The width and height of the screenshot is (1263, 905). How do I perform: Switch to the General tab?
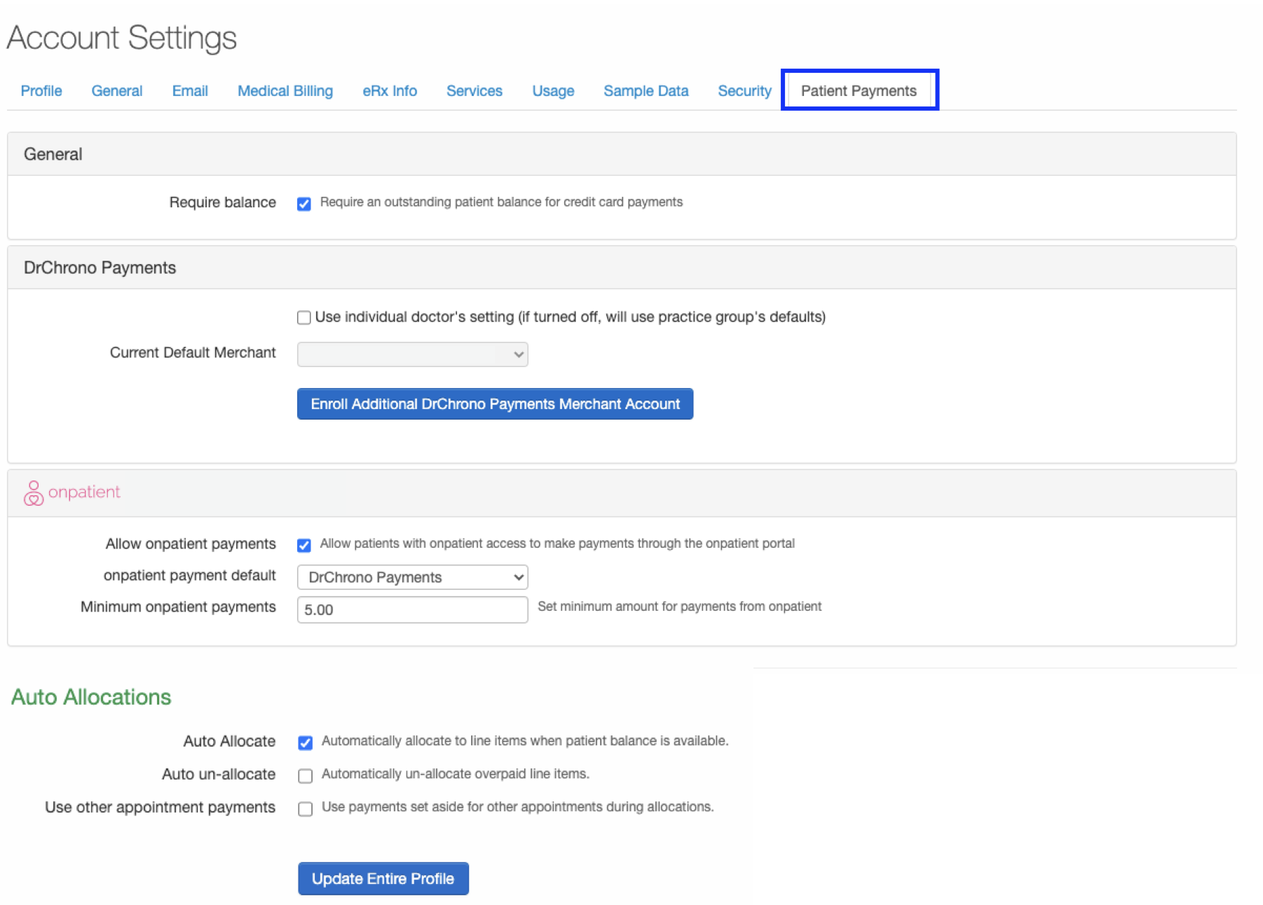pyautogui.click(x=117, y=91)
